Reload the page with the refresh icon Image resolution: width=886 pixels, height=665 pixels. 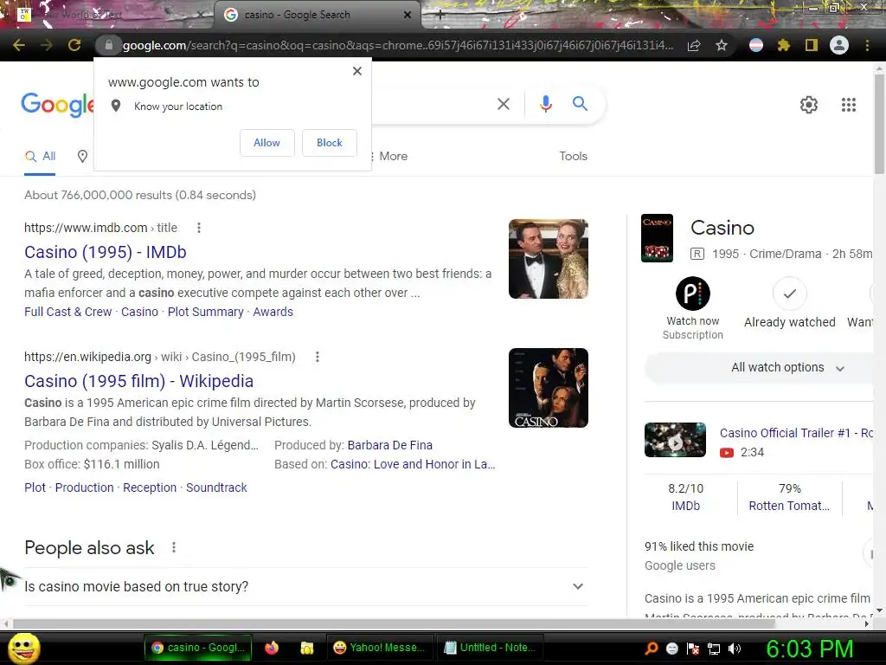[74, 45]
